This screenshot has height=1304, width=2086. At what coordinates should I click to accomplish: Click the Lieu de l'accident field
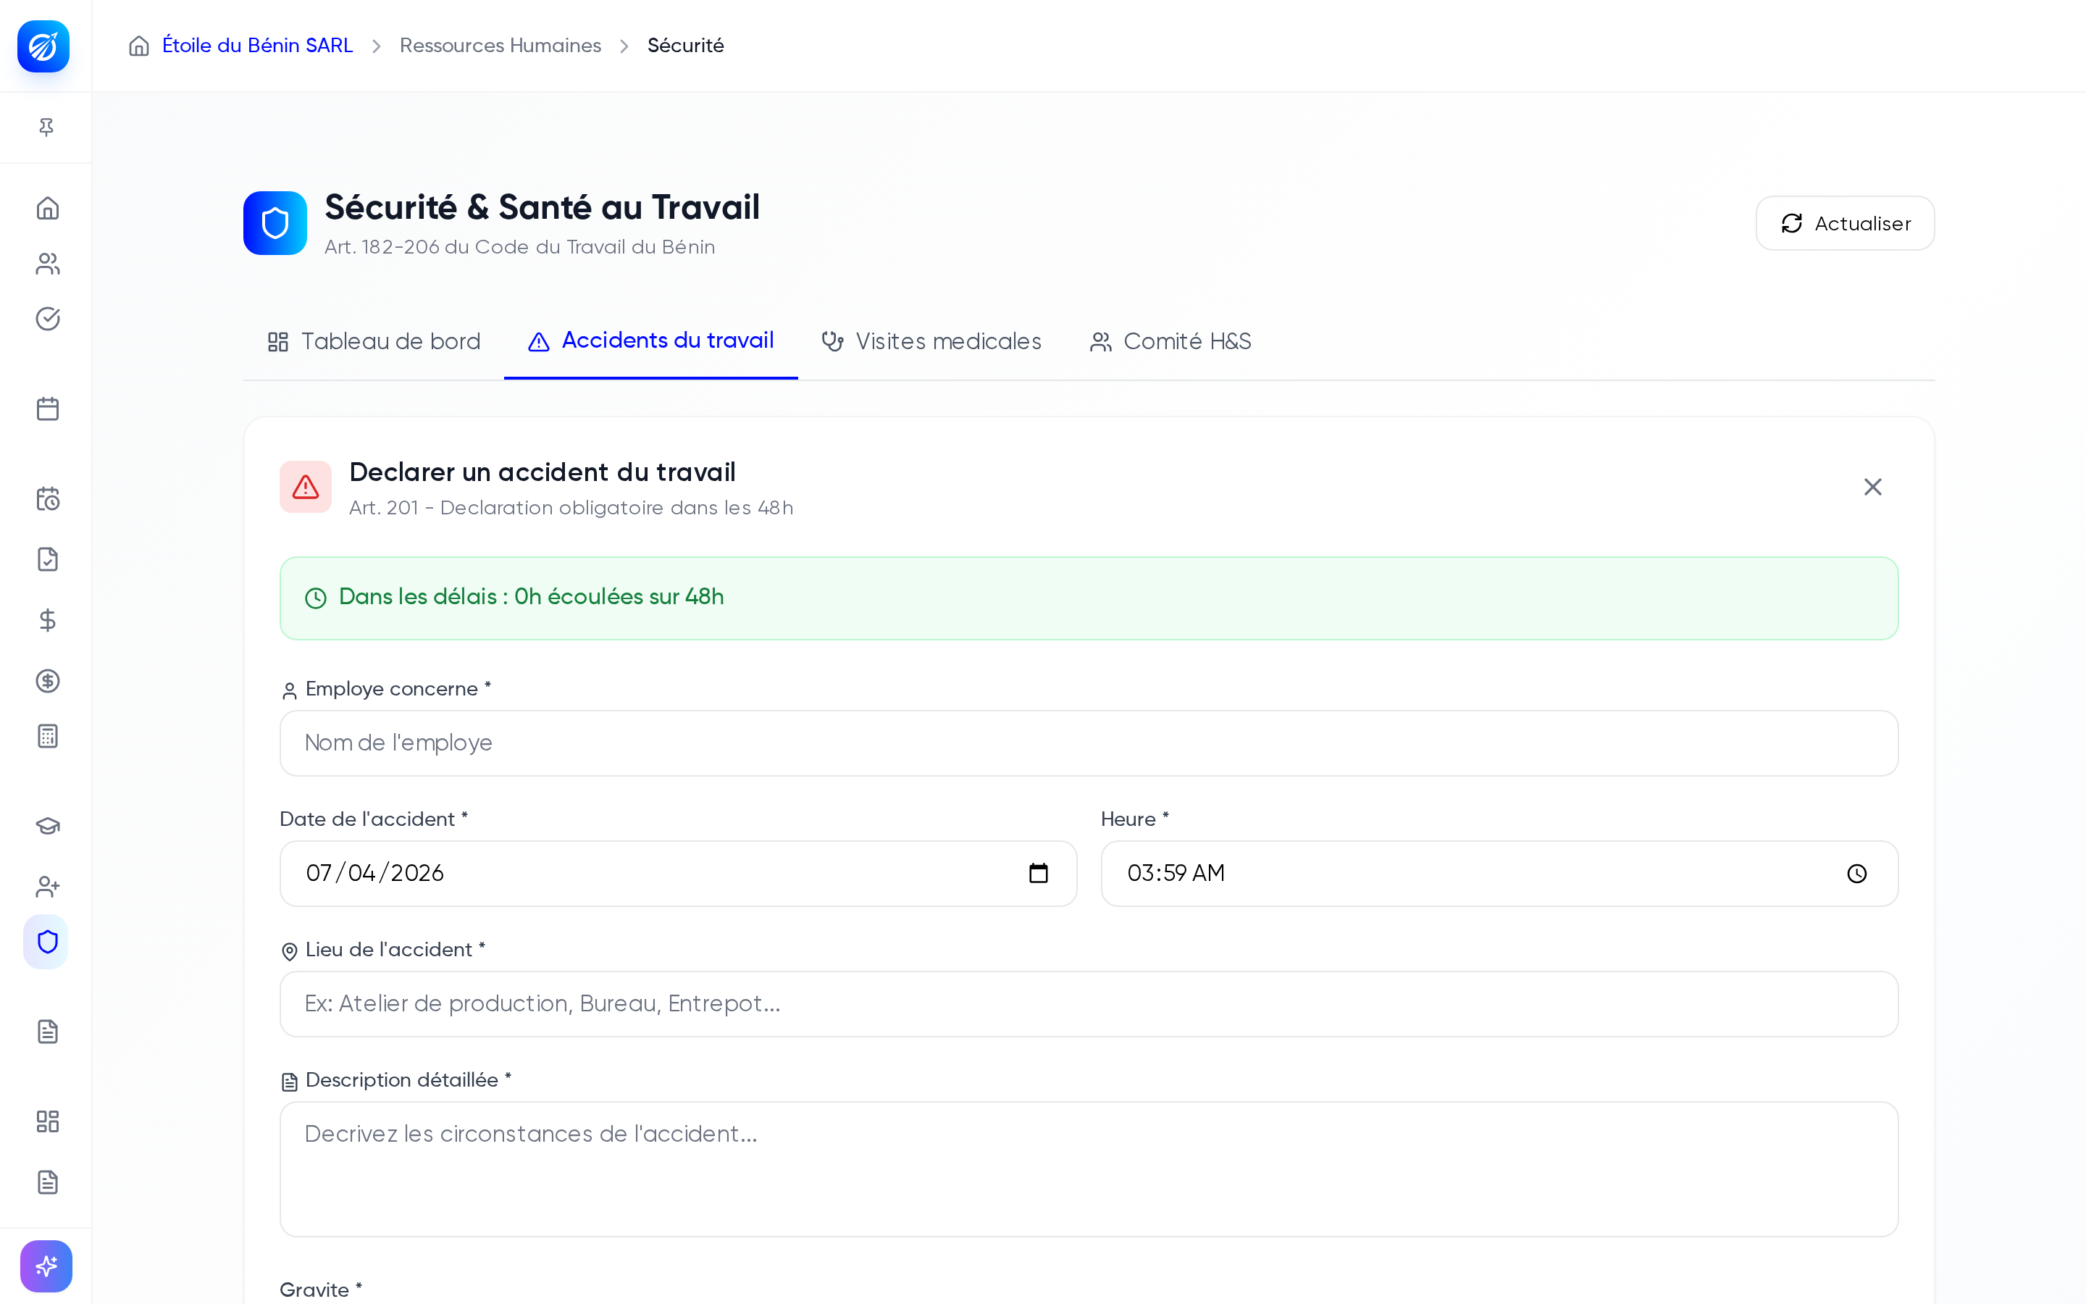coord(1089,1004)
